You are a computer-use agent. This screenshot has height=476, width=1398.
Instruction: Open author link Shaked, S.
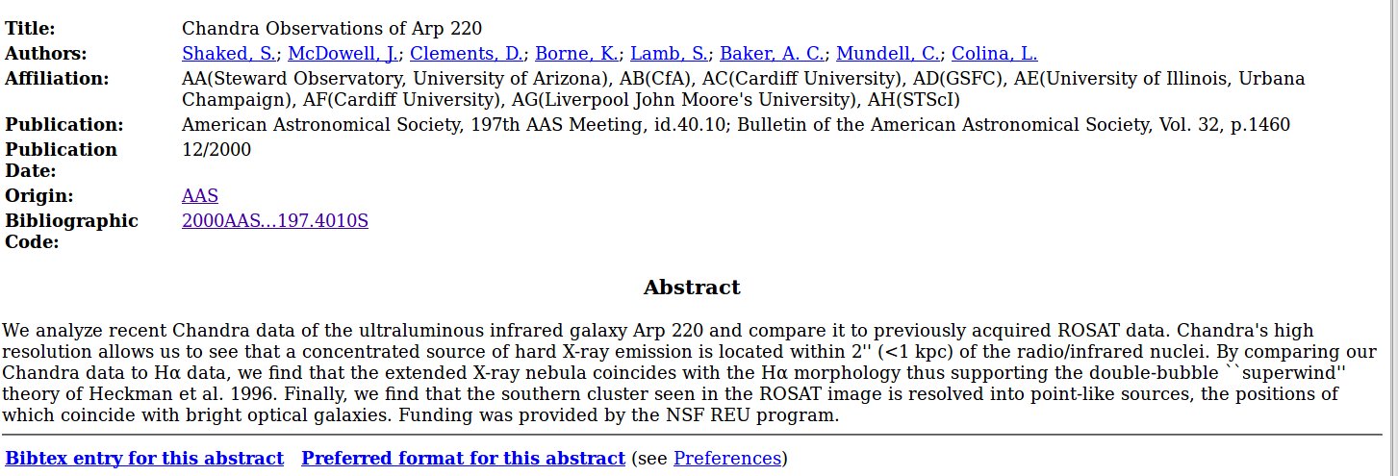(x=229, y=54)
